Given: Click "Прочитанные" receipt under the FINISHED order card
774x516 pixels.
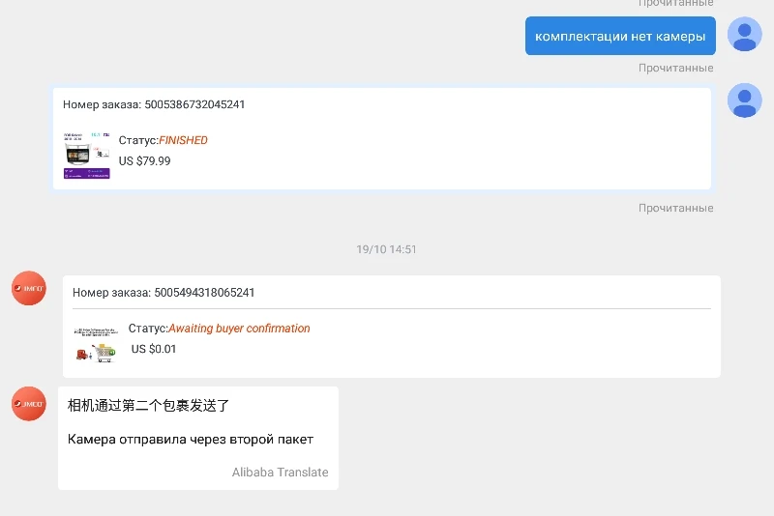Looking at the screenshot, I should [675, 208].
